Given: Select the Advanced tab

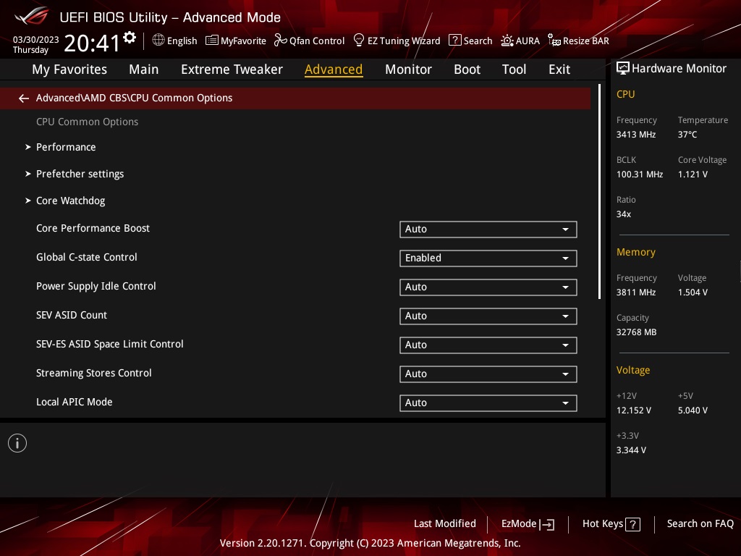Looking at the screenshot, I should (334, 69).
